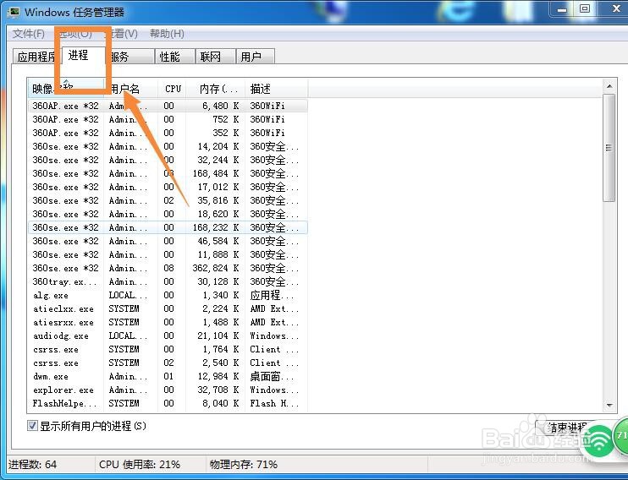Select the csrss.exe row using 1,764 K
This screenshot has width=628, height=480.
point(168,349)
